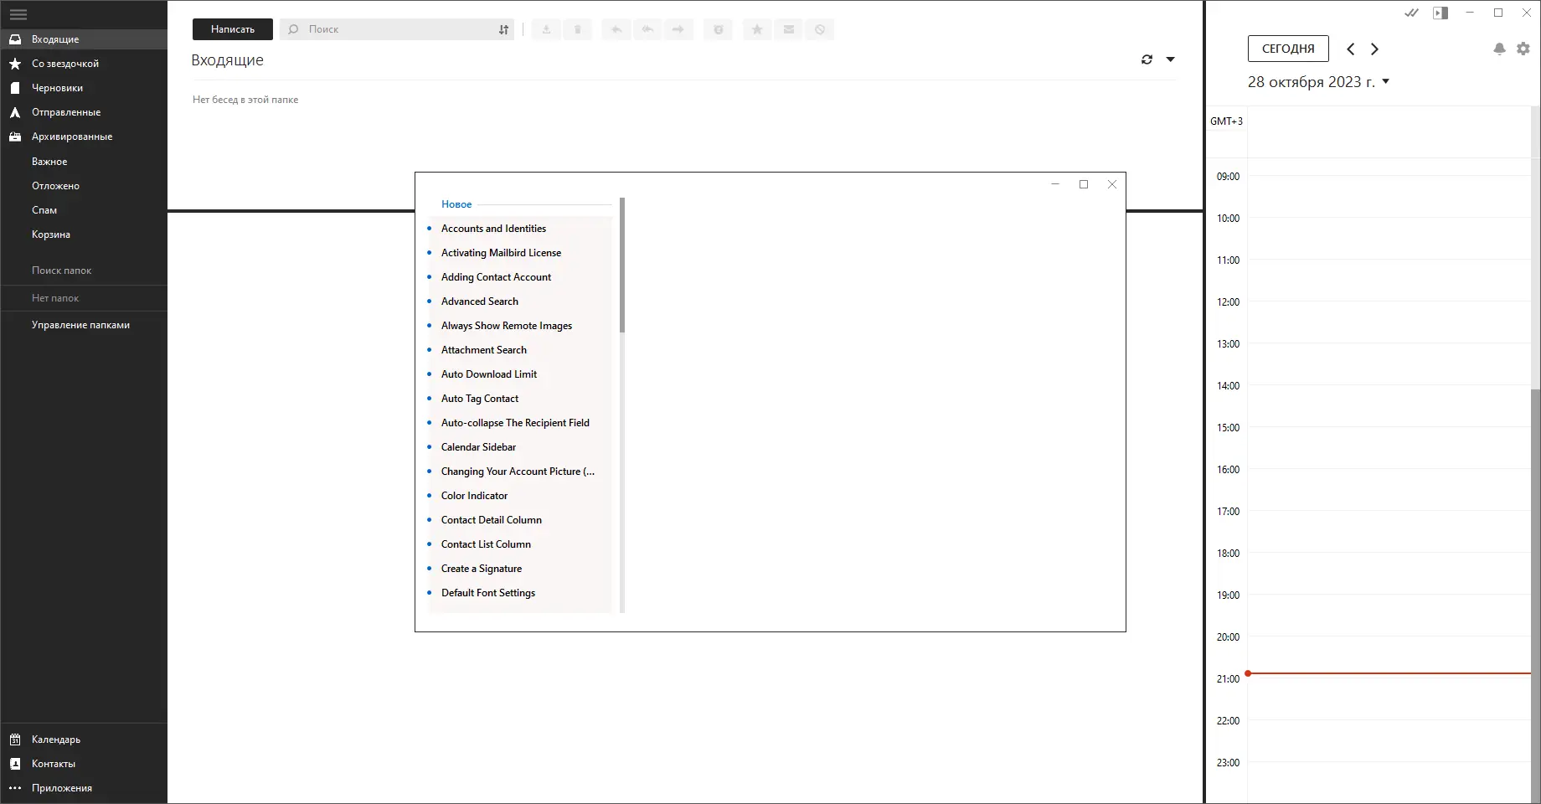Open Приложения from the sidebar
This screenshot has height=804, width=1541.
(84, 788)
